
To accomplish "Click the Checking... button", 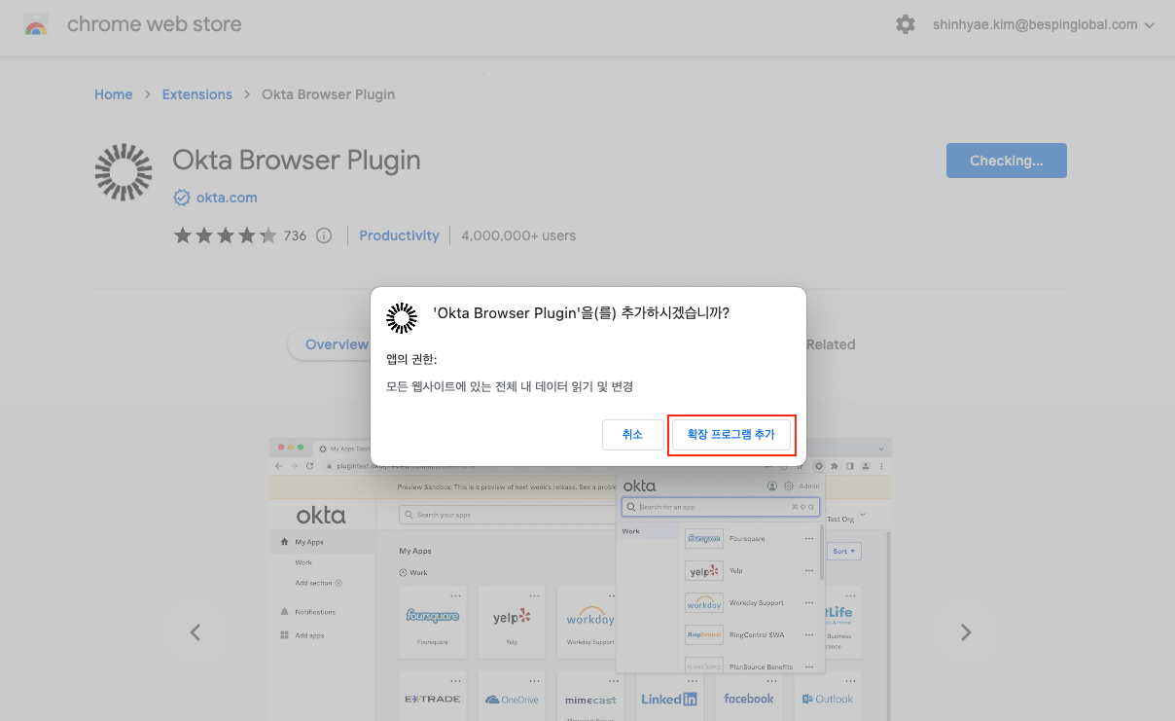I will pos(1006,161).
